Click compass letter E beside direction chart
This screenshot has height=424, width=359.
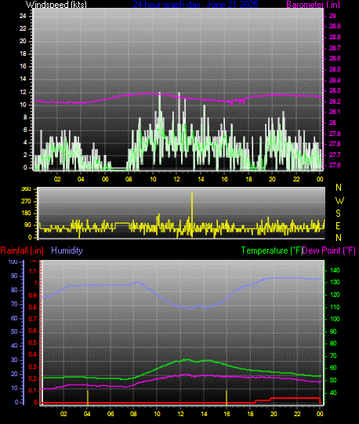[x=338, y=225]
